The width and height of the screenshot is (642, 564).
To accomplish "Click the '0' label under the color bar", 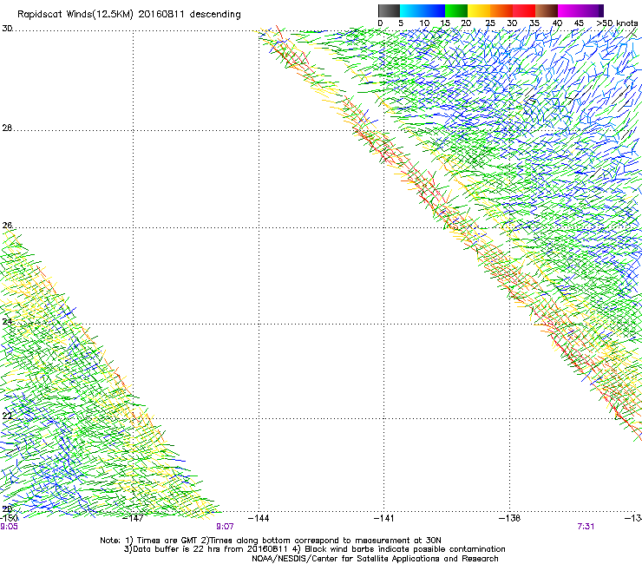I will [x=380, y=23].
